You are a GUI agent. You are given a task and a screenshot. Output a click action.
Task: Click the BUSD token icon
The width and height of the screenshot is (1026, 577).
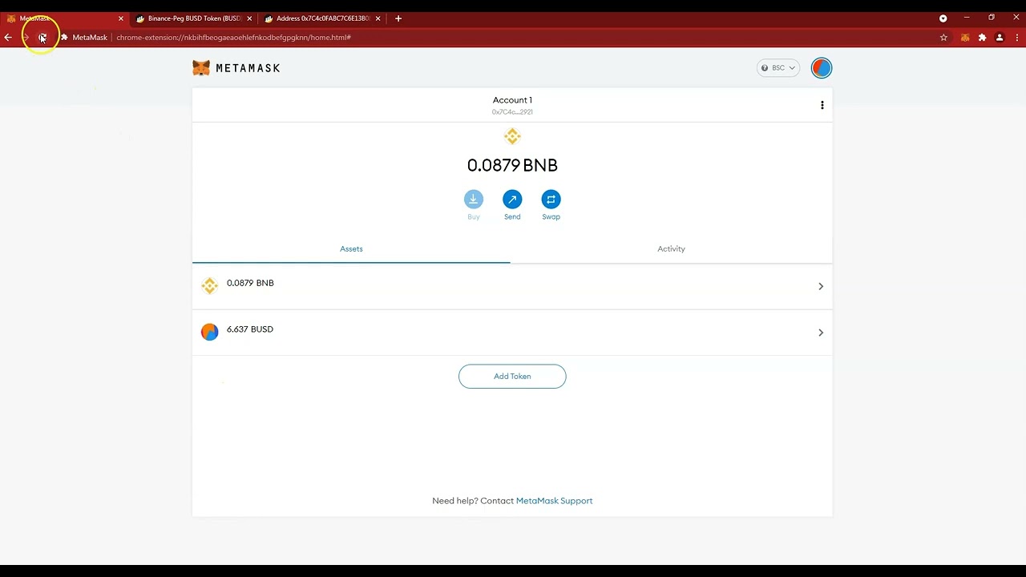(209, 332)
